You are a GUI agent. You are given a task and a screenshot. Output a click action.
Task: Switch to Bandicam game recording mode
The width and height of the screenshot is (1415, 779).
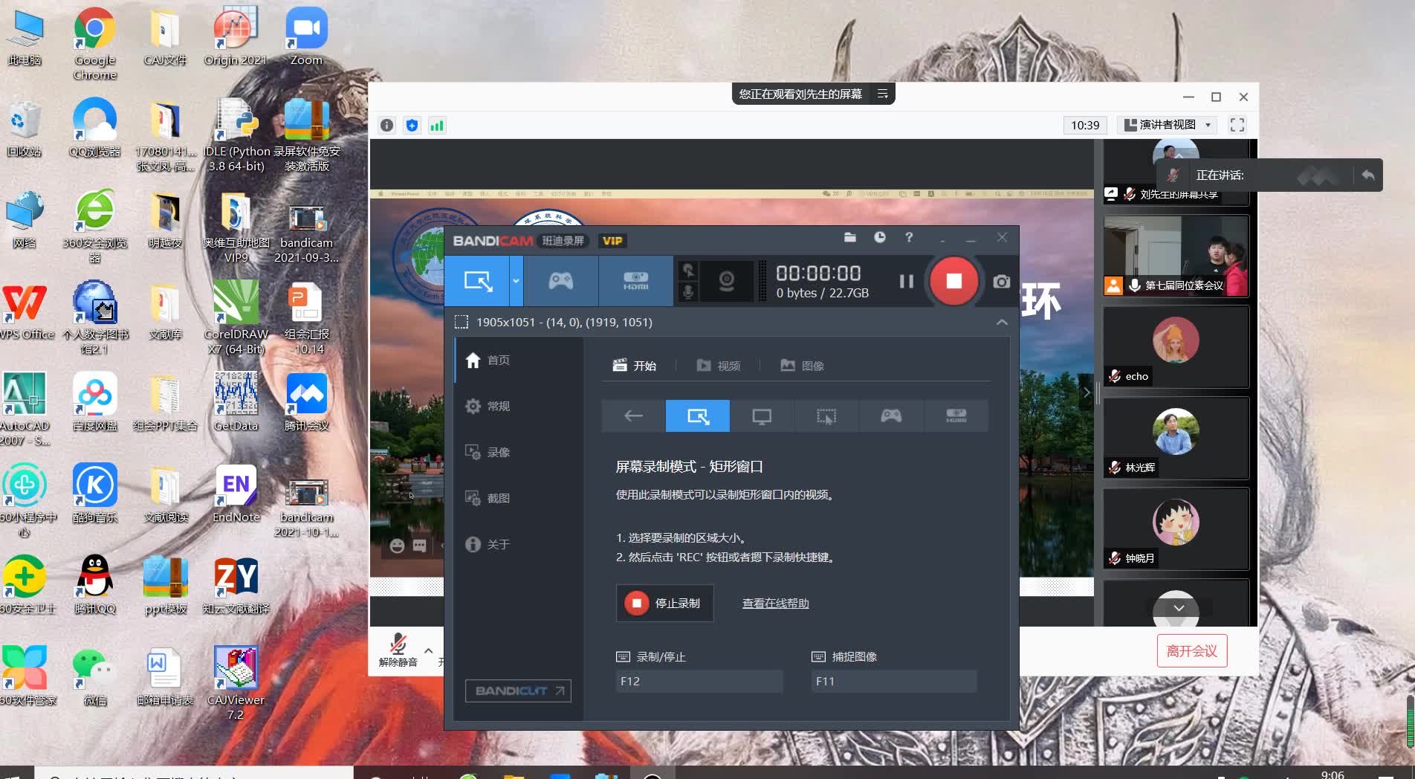tap(560, 281)
